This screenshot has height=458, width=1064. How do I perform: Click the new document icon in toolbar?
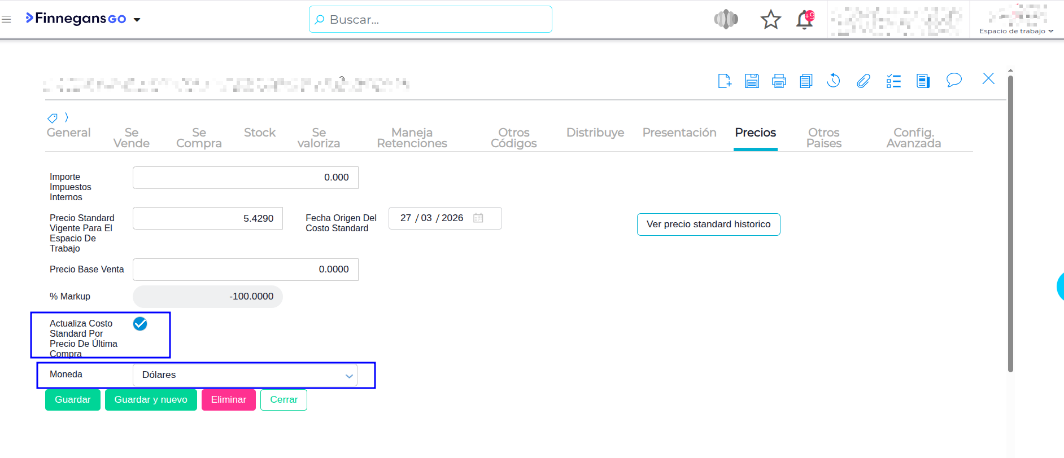pos(725,81)
